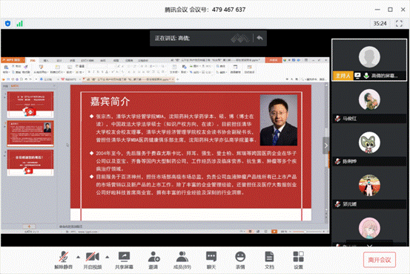Click the blue security shield icon

[x=8, y=24]
